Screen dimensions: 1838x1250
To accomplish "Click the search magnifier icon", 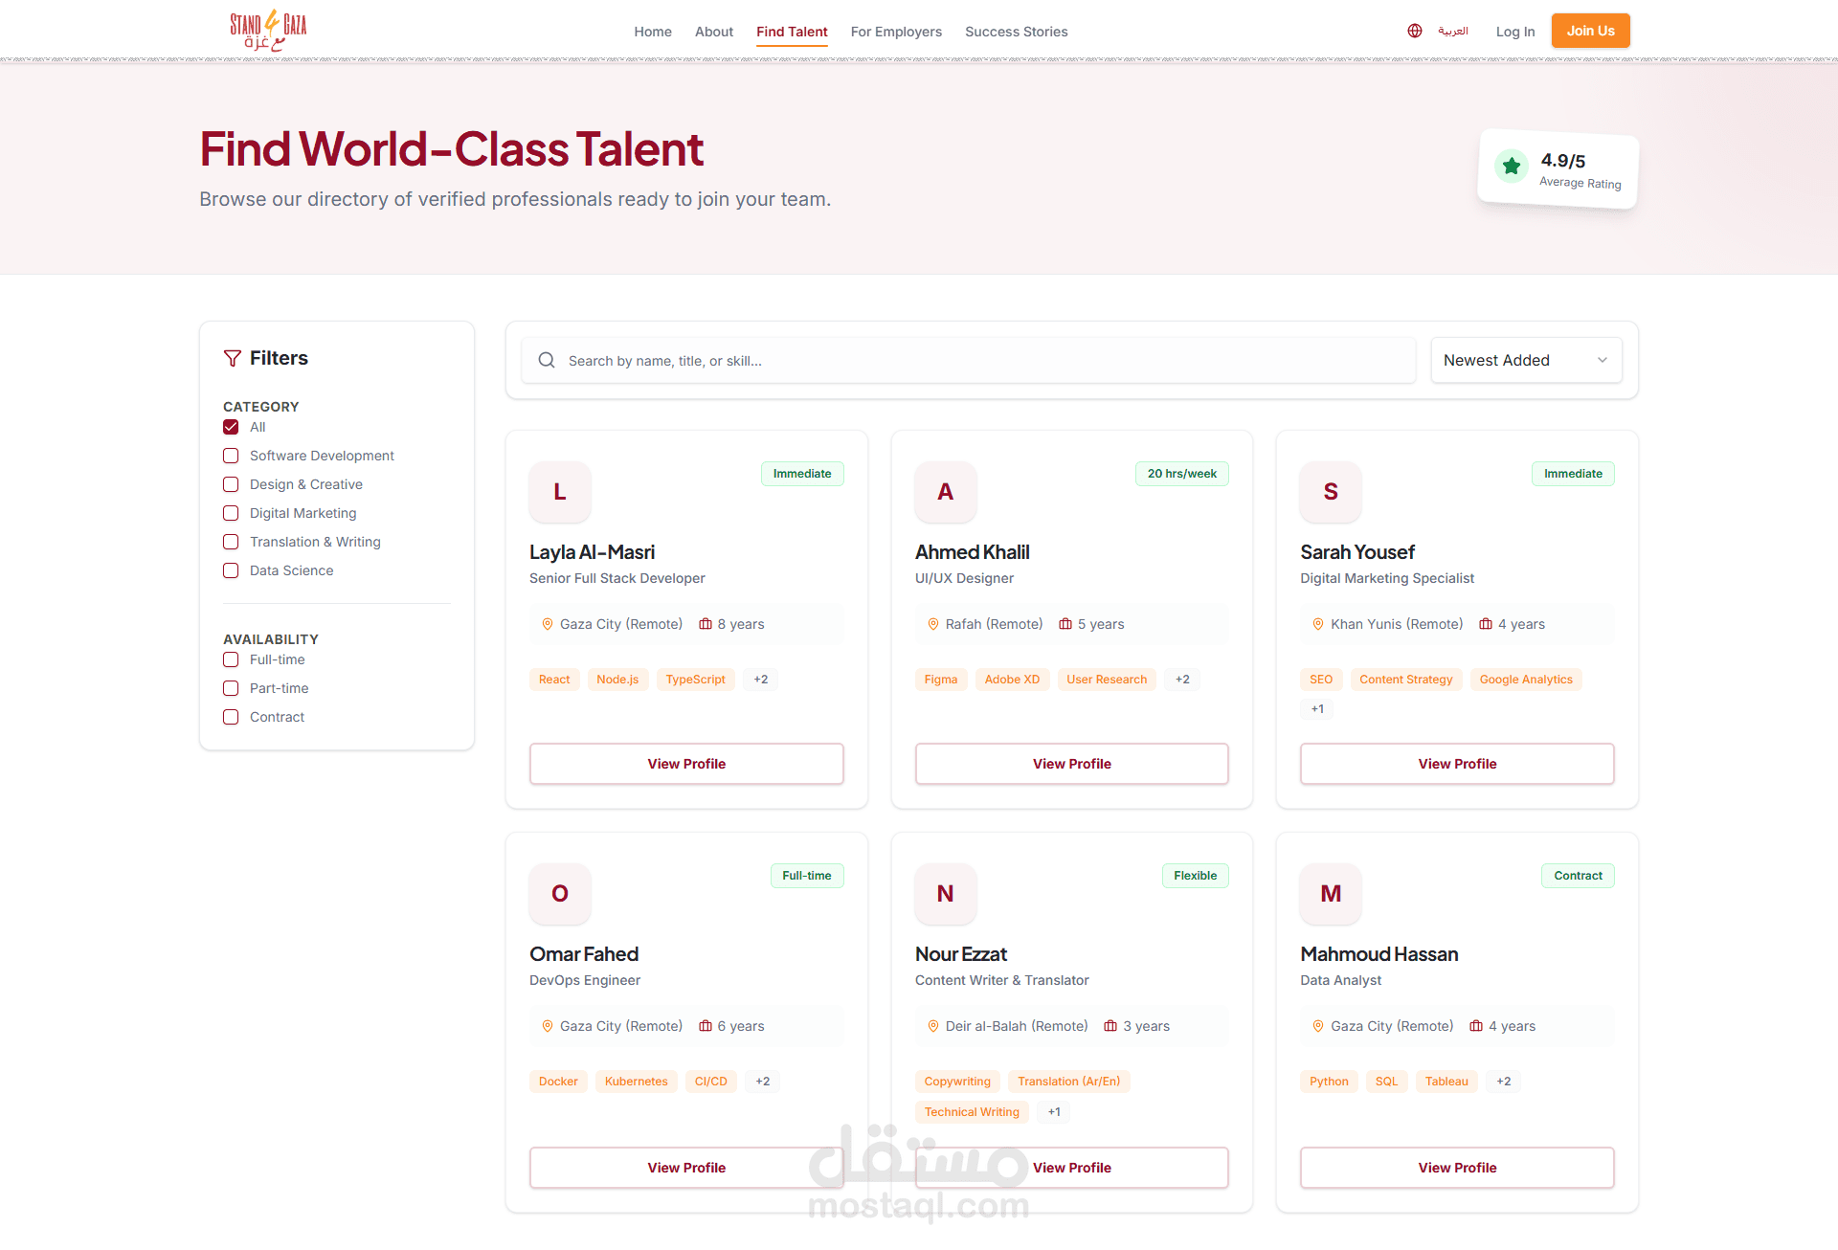I will tap(547, 360).
